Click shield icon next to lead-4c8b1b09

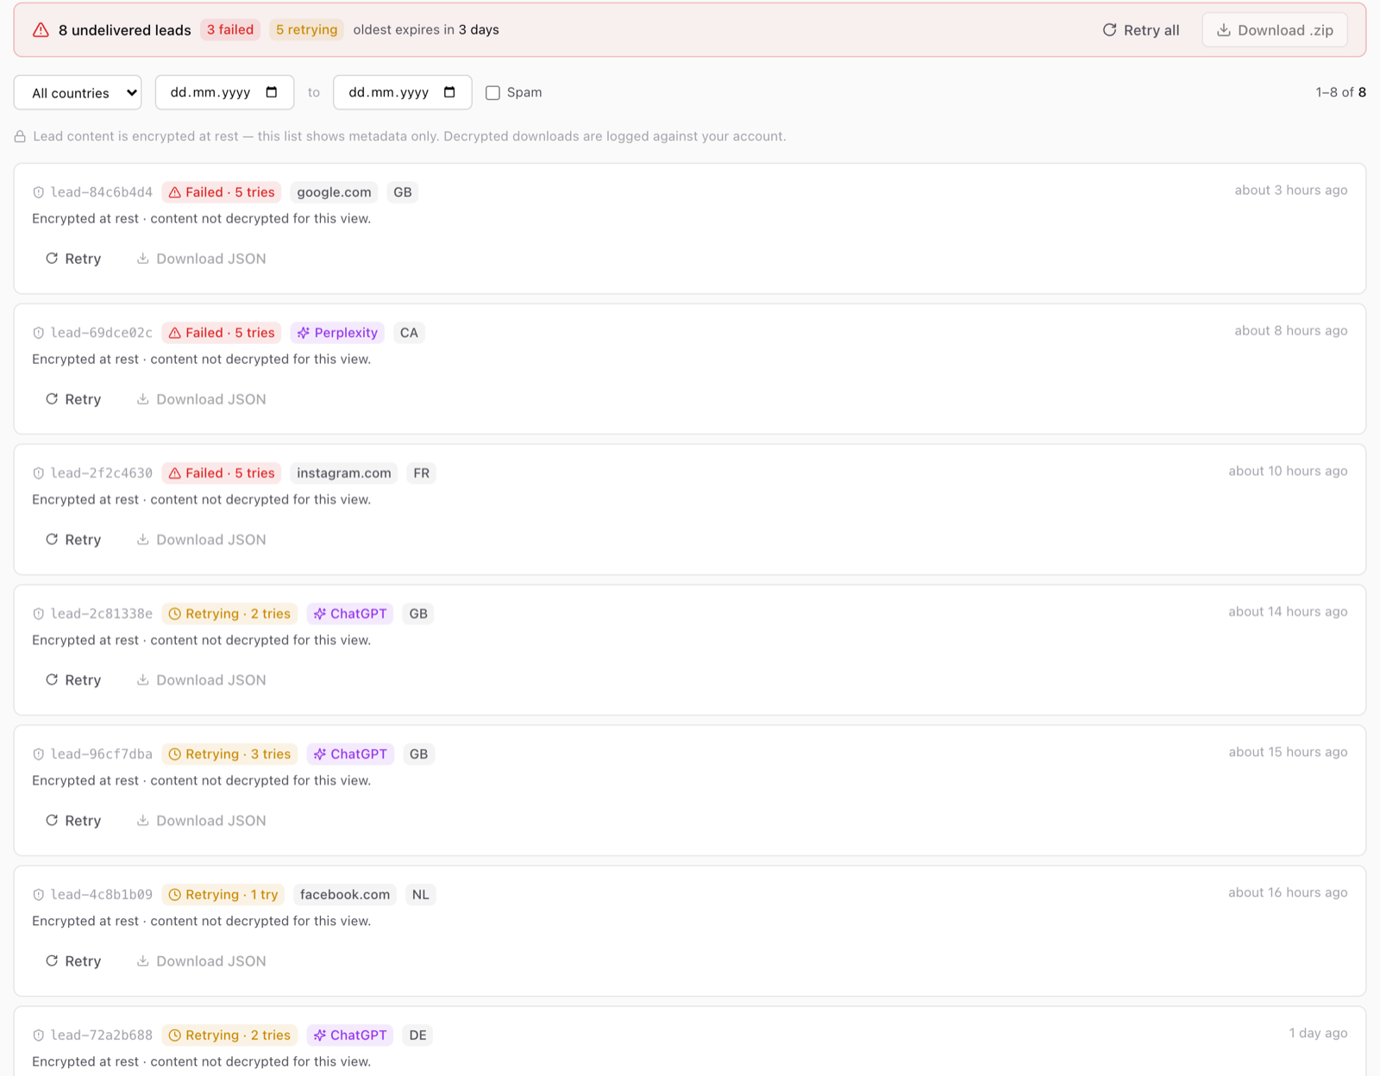click(38, 895)
